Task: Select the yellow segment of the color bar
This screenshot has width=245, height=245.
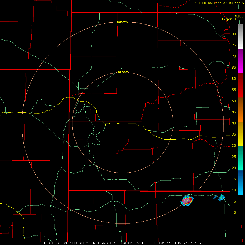Action: 240,134
